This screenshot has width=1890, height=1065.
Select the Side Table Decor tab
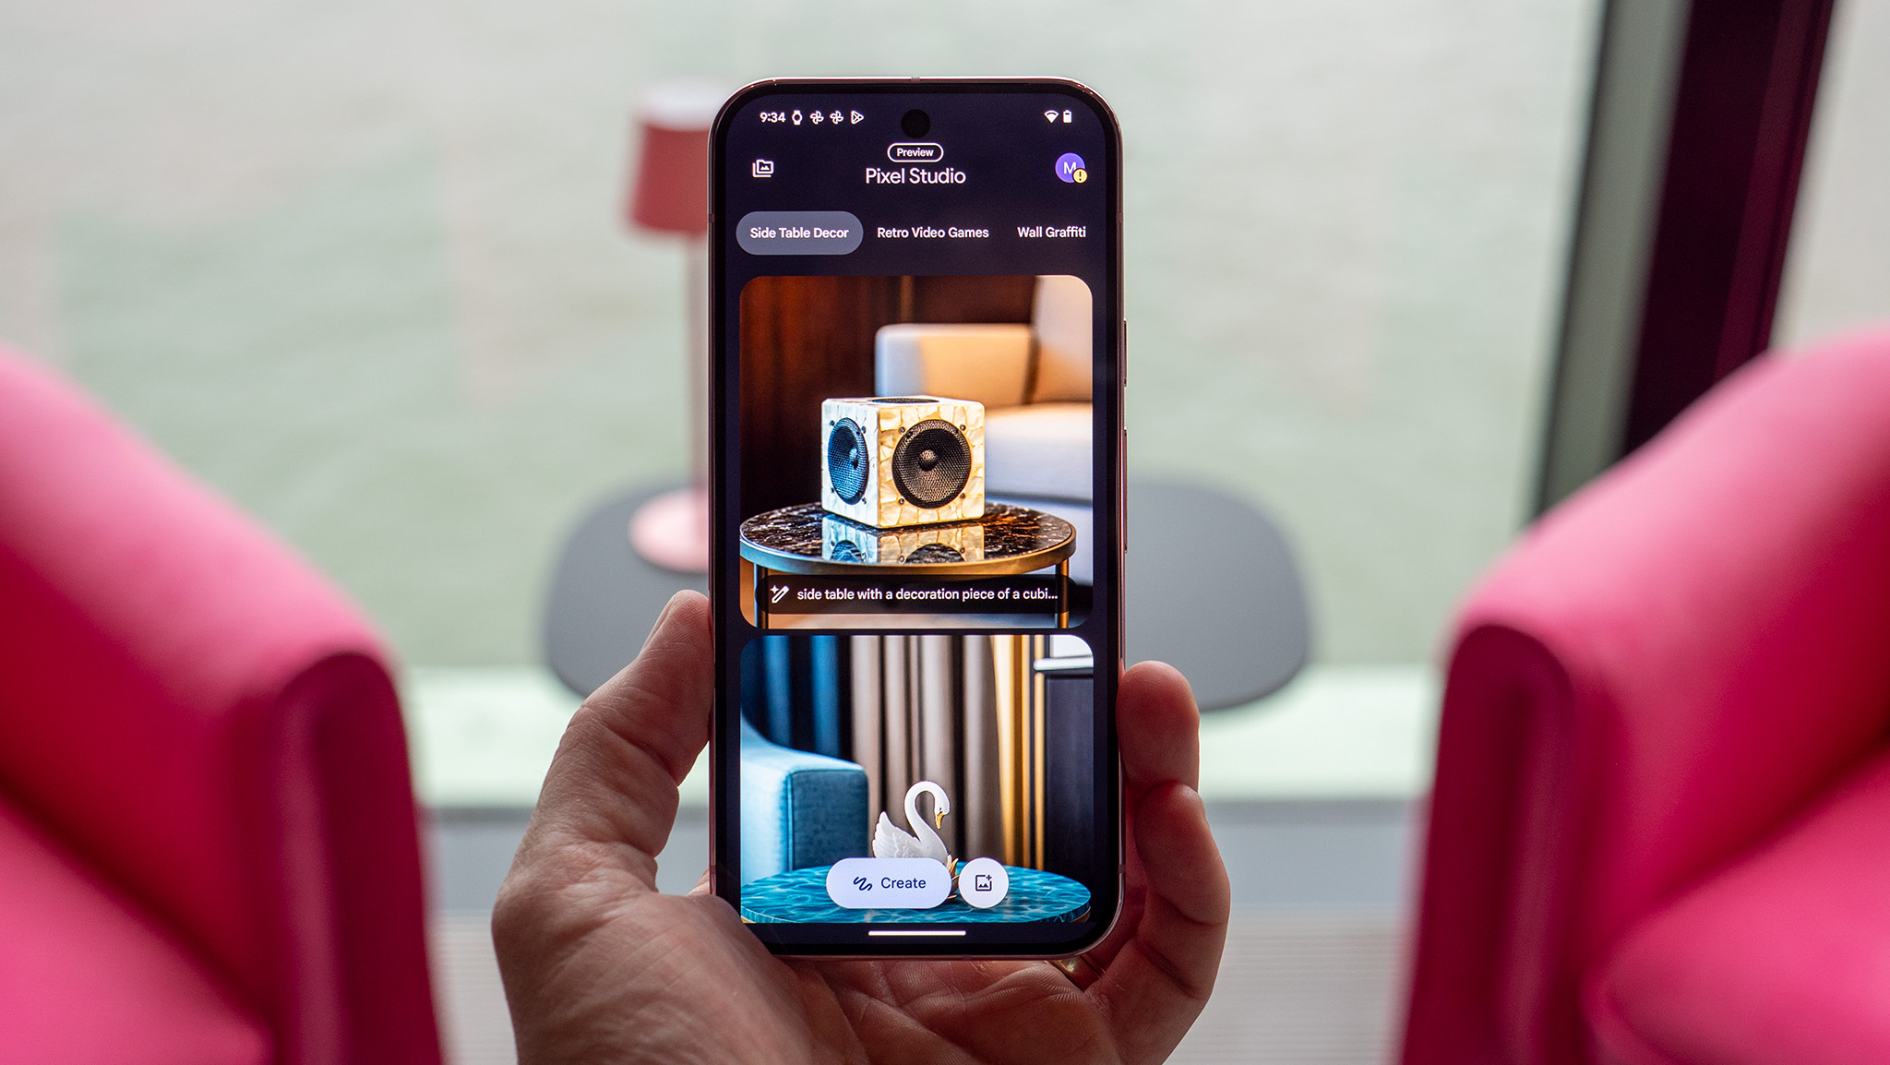pos(799,233)
